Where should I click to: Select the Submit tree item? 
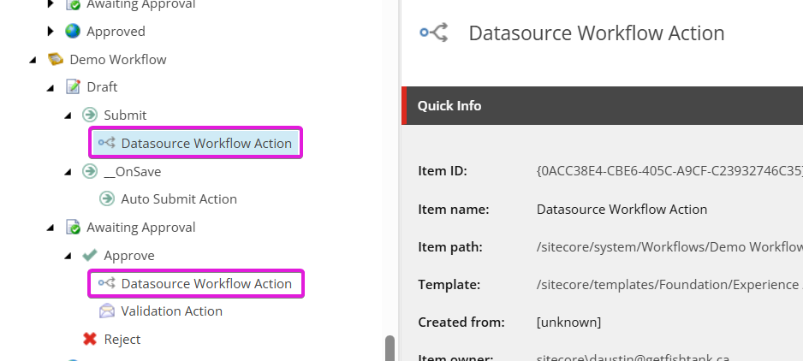coord(125,115)
